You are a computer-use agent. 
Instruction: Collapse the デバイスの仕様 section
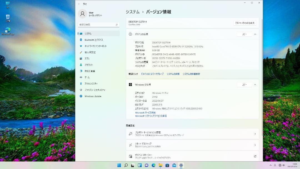tap(255, 34)
